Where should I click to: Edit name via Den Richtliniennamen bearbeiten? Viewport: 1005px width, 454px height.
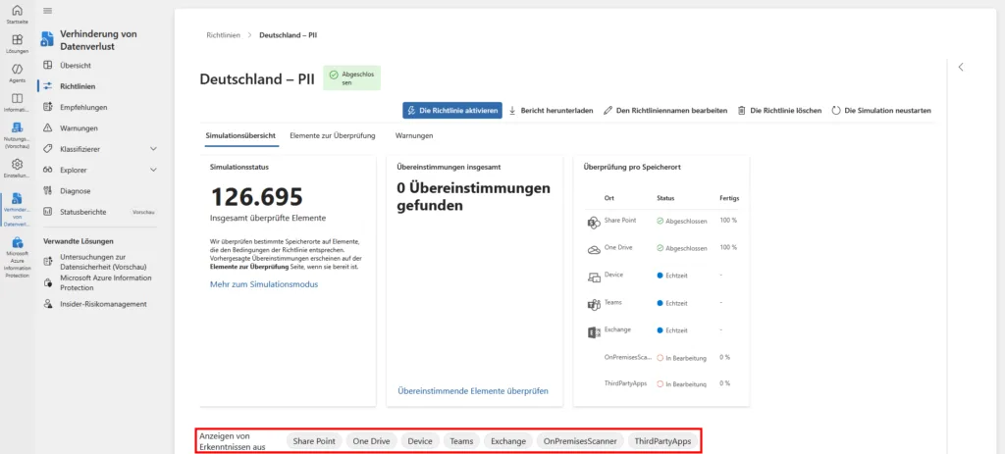pos(608,111)
